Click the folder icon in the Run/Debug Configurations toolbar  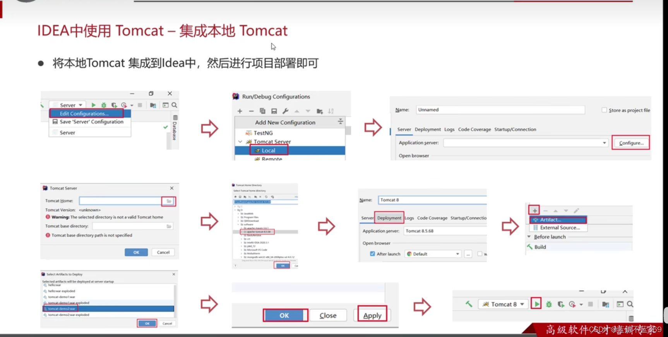pos(320,111)
